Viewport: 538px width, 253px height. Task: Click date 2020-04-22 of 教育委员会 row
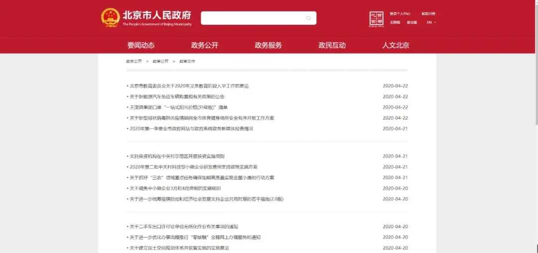[395, 86]
